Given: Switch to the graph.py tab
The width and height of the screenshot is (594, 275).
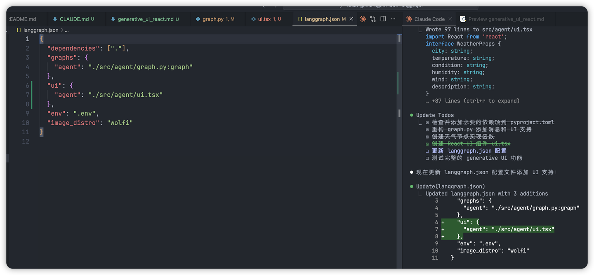Looking at the screenshot, I should [x=212, y=19].
